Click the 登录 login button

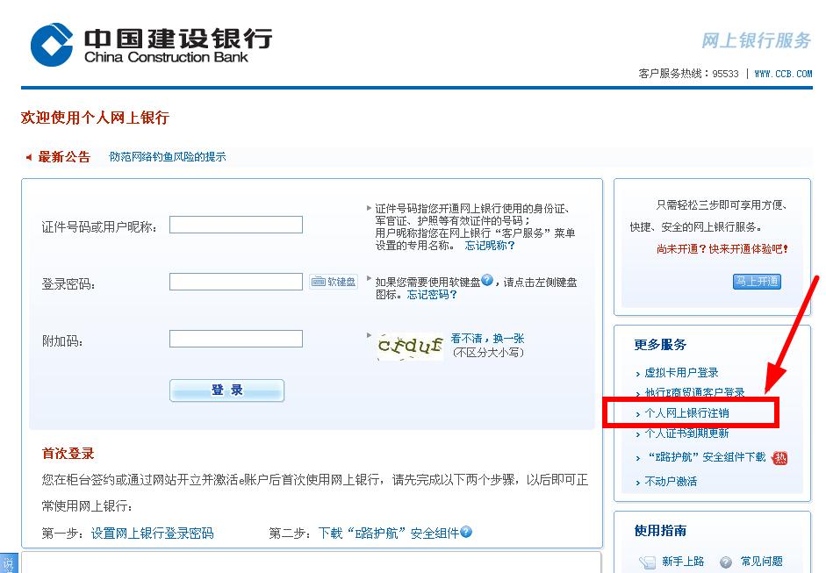click(x=226, y=390)
